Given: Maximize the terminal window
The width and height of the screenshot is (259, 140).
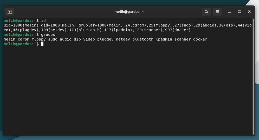Looking at the screenshot, I should [x=239, y=12].
